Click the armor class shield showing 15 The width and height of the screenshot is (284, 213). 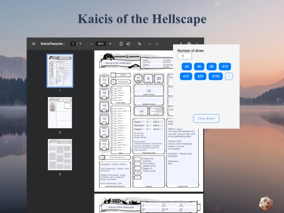(x=138, y=78)
